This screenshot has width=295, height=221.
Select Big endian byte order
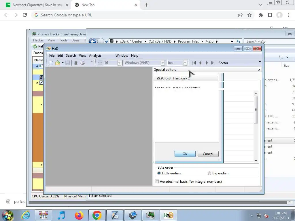209,173
